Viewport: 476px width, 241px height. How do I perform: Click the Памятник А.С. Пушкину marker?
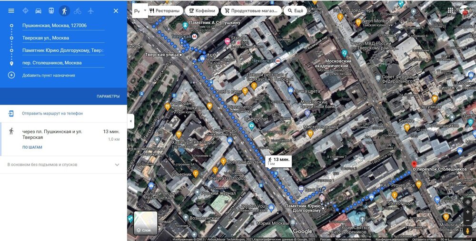tap(185, 26)
